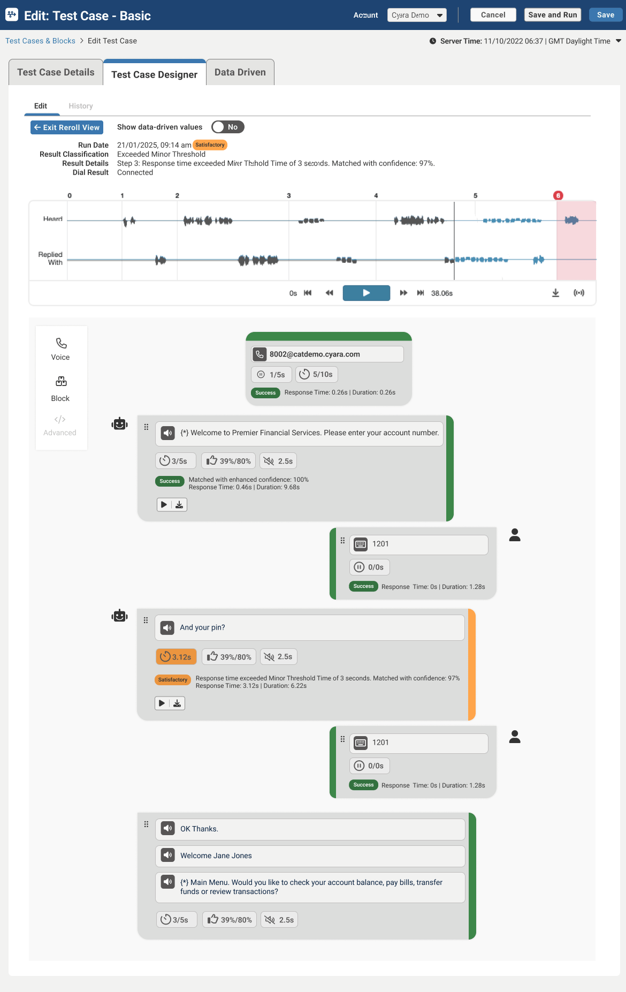Viewport: 626px width, 992px height.
Task: Download the call recording from the waveform toolbar
Action: [x=555, y=293]
